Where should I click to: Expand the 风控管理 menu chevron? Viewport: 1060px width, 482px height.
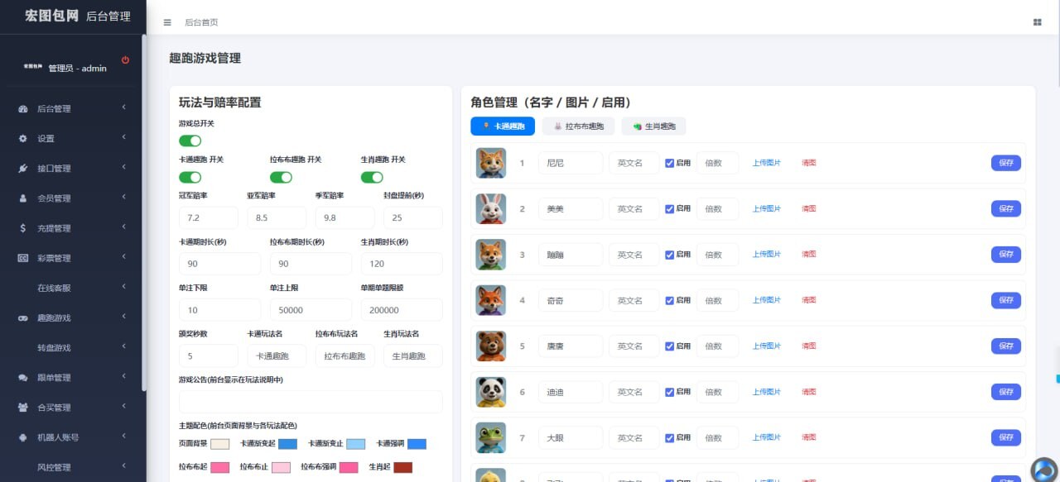click(x=123, y=466)
